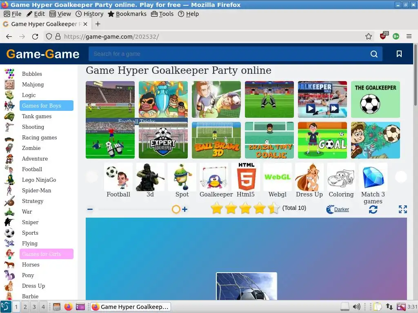The image size is (418, 313).
Task: Go to Spider-Man category
Action: point(36,191)
